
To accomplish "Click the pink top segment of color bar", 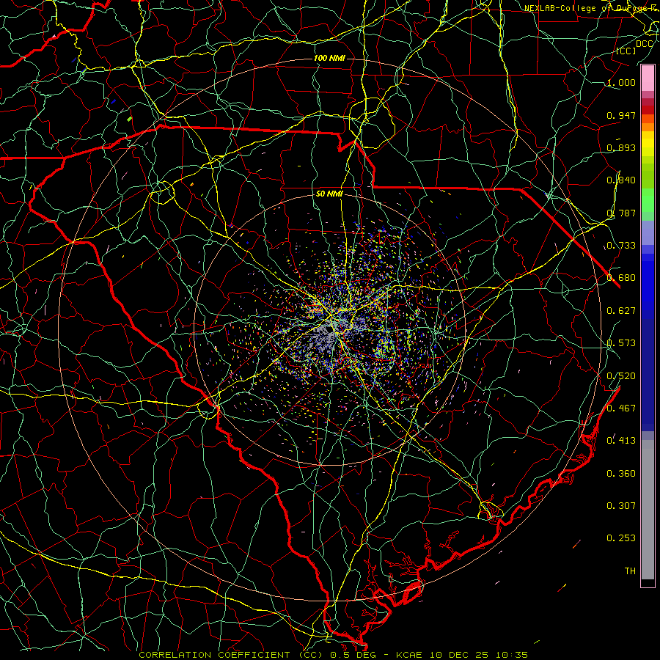I will [x=648, y=78].
